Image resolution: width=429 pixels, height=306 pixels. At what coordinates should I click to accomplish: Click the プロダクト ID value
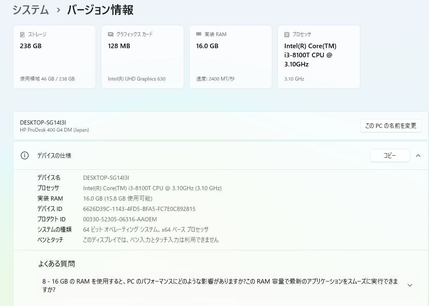point(120,219)
